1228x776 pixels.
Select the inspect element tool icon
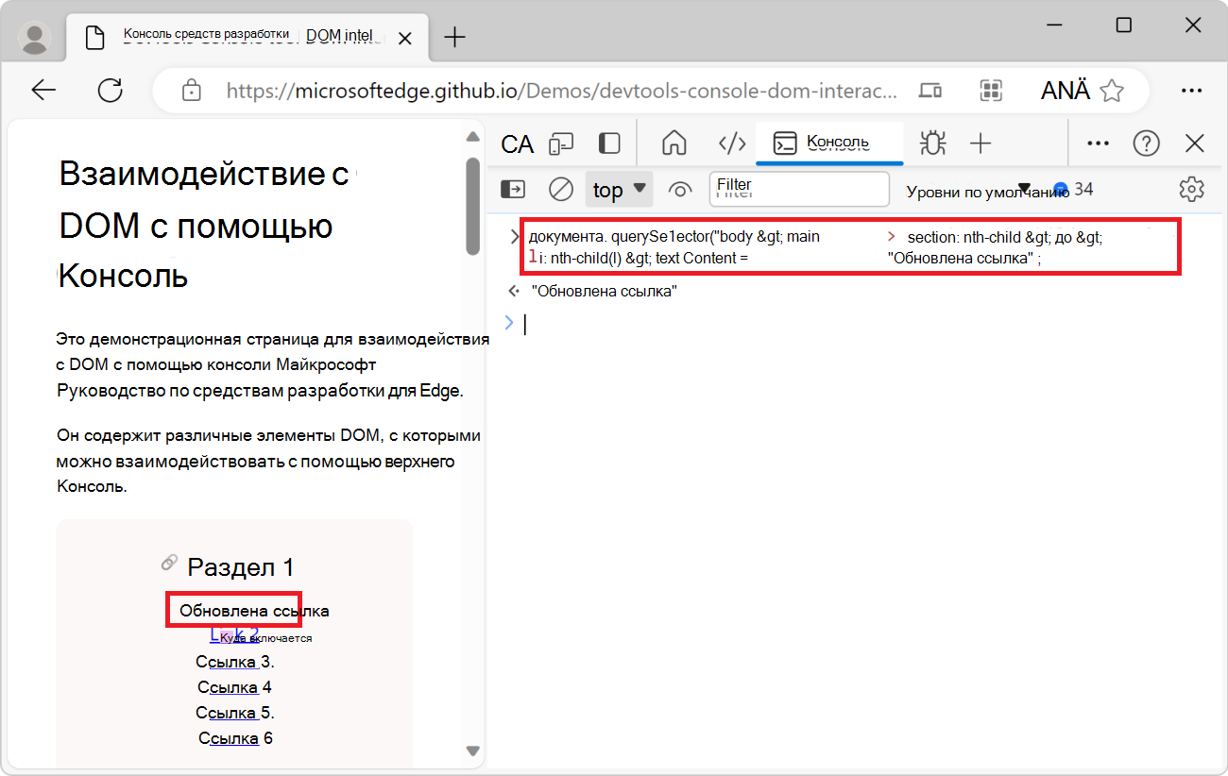(517, 143)
